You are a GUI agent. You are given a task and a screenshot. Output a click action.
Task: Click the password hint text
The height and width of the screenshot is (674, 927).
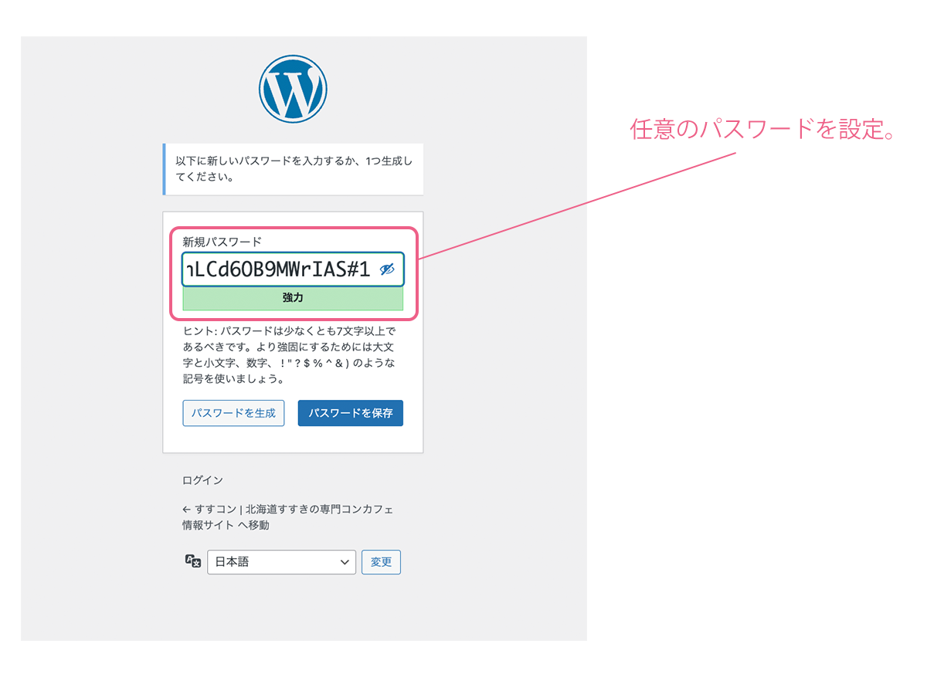290,354
